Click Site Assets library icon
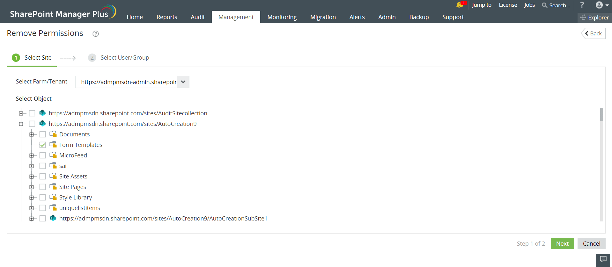612x267 pixels. (53, 176)
